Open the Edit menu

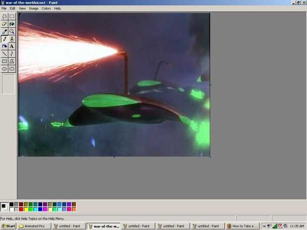coord(12,8)
